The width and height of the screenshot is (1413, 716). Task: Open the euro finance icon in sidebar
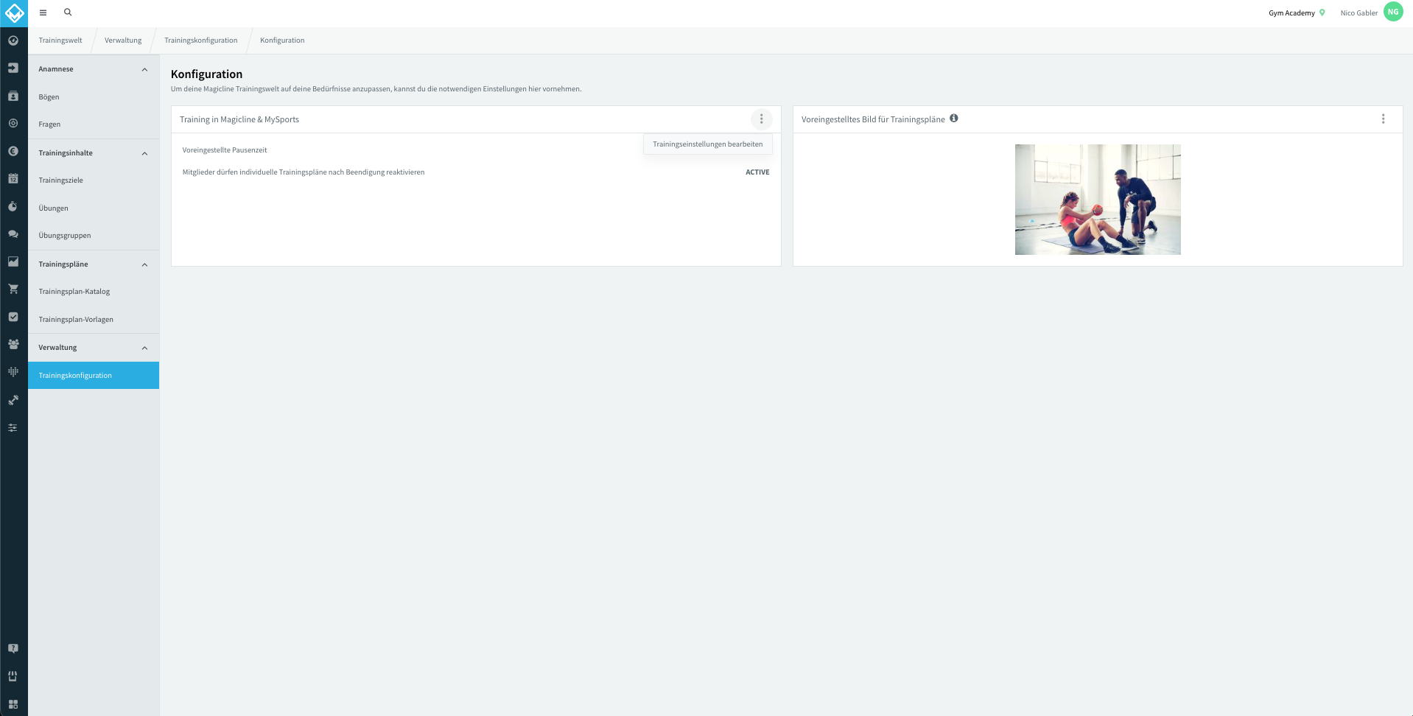click(13, 151)
